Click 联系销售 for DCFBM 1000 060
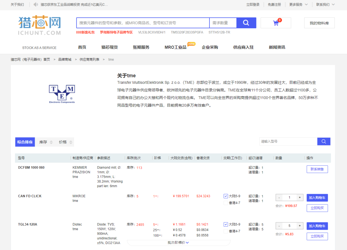The image size is (347, 250). tap(317, 169)
